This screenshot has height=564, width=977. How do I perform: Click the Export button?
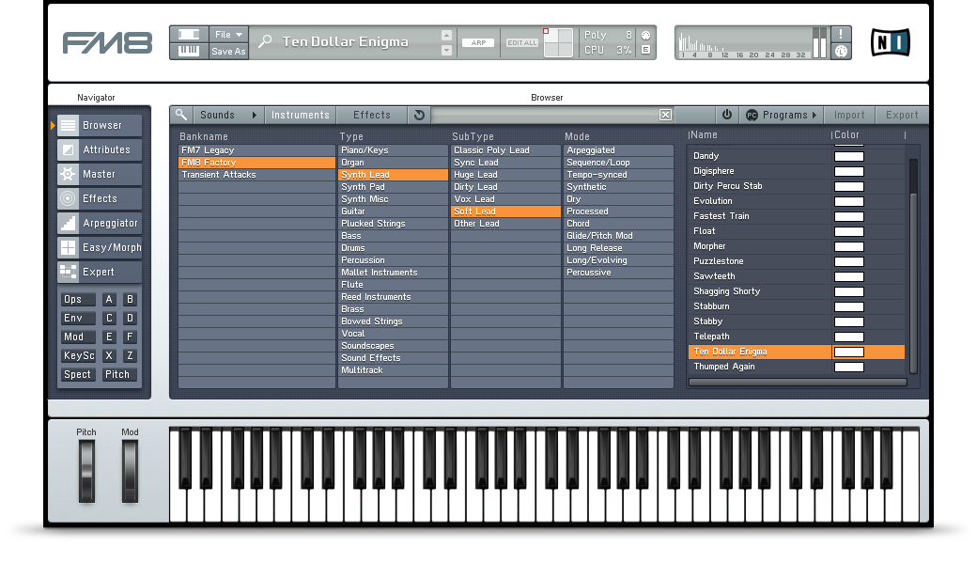[902, 115]
